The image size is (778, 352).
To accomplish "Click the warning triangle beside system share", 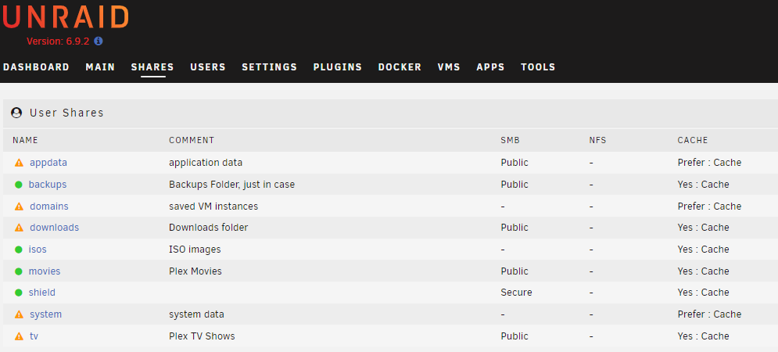I will coord(19,314).
